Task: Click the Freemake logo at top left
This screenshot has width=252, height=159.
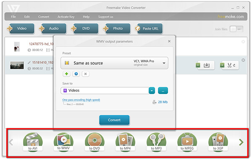Action: pyautogui.click(x=13, y=9)
